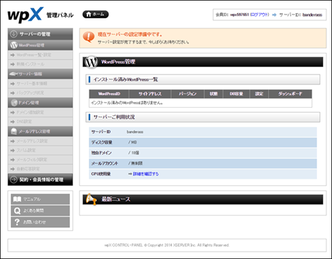Viewport: 332px width, 259px height.
Task: Click the megaphone icon beside 最新ニュース
Action: [x=91, y=199]
